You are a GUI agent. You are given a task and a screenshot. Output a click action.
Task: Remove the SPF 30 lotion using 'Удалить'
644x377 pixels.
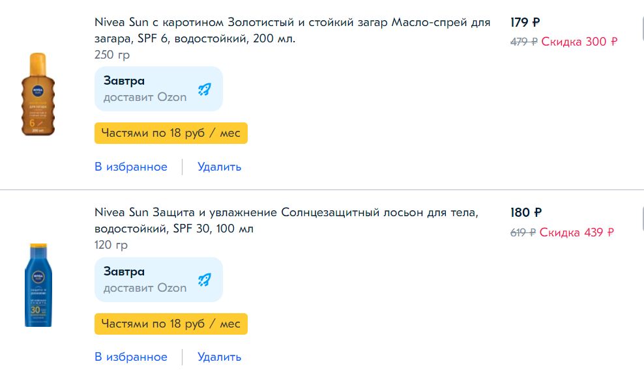pyautogui.click(x=220, y=357)
